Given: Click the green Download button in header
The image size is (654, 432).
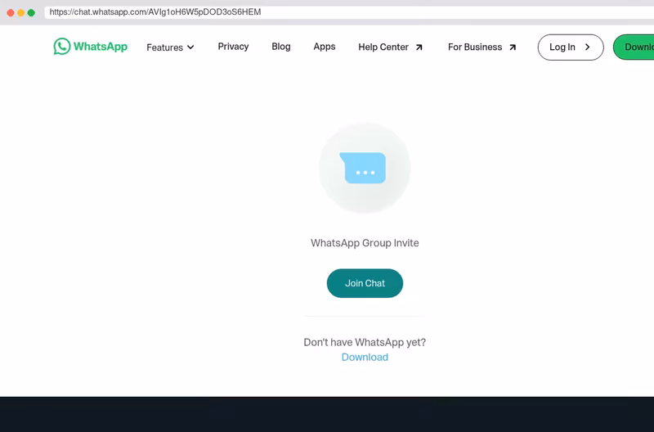Looking at the screenshot, I should pyautogui.click(x=634, y=47).
